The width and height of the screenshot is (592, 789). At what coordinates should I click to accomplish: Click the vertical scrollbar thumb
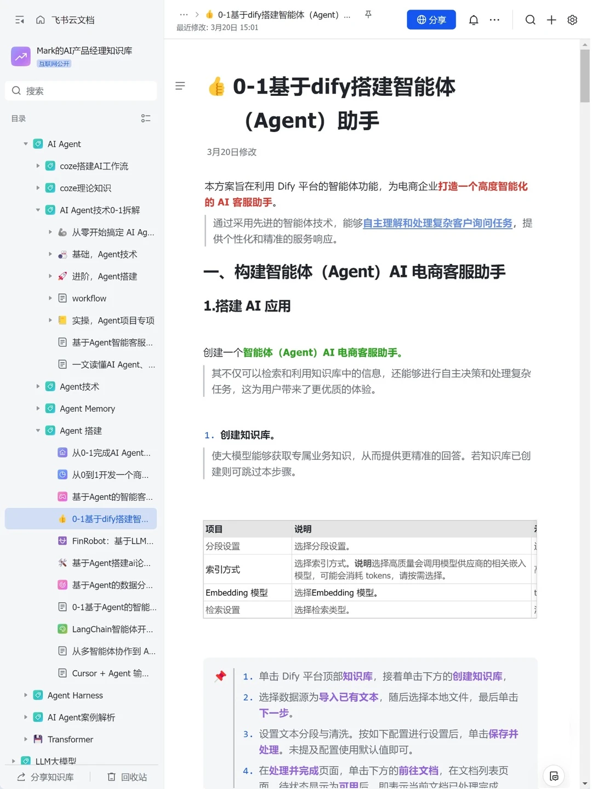(585, 76)
